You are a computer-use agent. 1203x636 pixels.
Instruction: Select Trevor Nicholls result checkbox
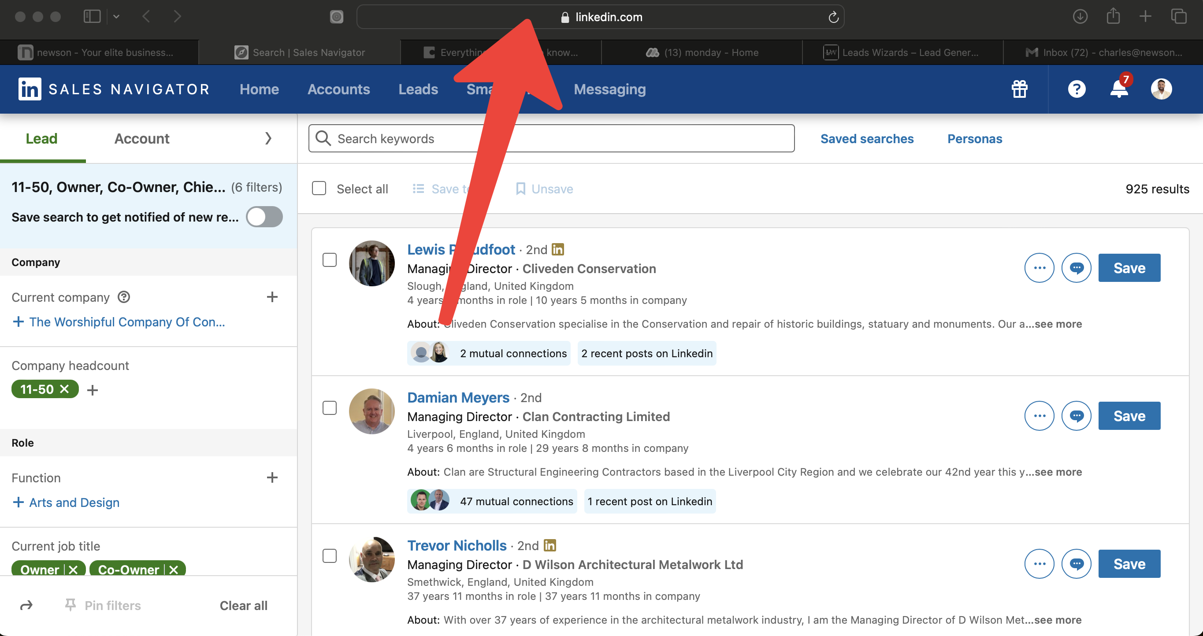(x=330, y=556)
